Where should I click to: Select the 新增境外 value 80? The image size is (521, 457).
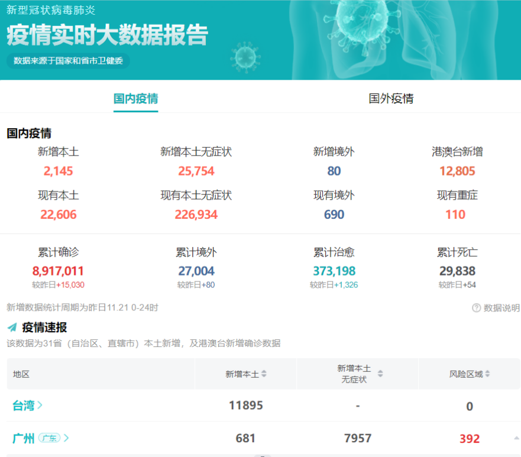(334, 171)
